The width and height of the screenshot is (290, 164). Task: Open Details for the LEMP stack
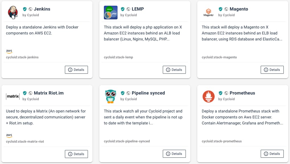(174, 70)
